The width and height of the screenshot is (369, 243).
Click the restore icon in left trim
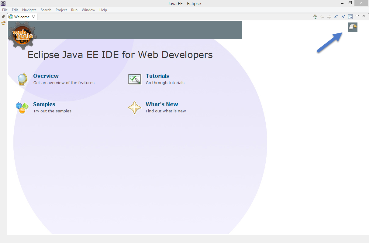3,16
